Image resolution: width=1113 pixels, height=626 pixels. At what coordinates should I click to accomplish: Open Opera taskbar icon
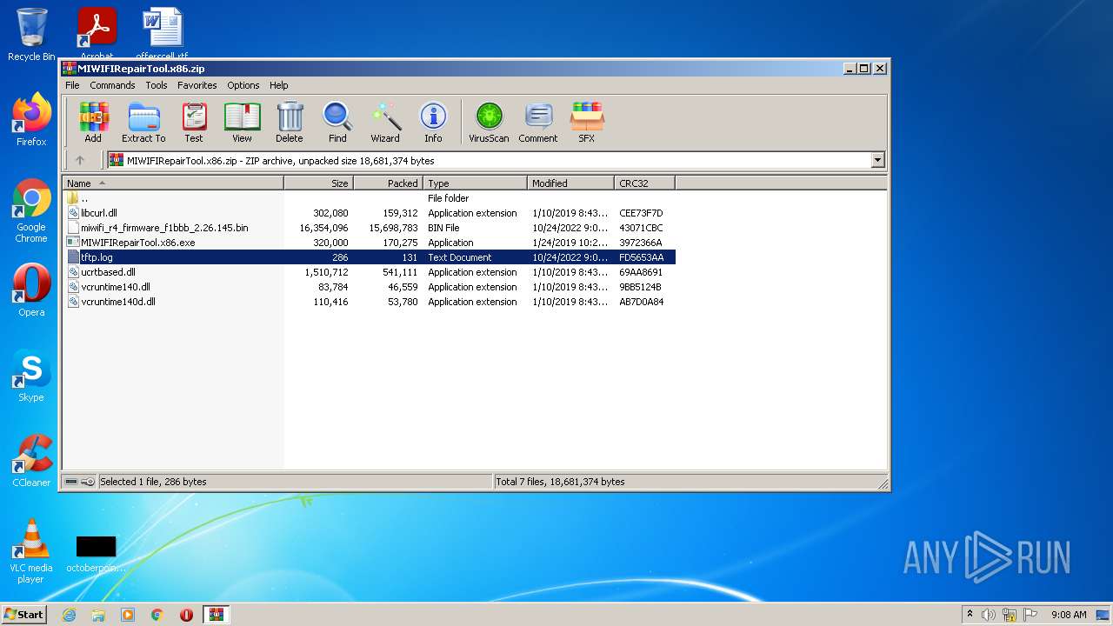click(186, 615)
